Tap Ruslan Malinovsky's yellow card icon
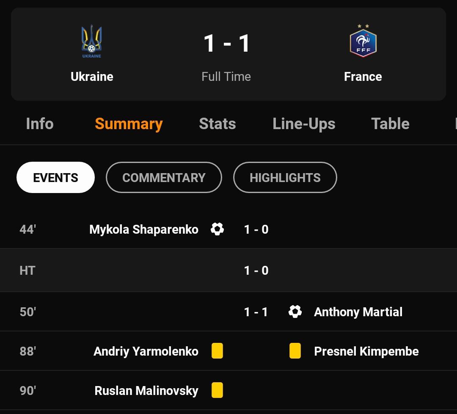Screen dimensions: 457x414 click(217, 390)
